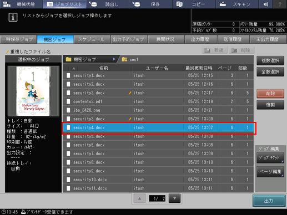This screenshot has height=215, width=287.
Task: Select the 読出し recall icon
Action: 93,4
